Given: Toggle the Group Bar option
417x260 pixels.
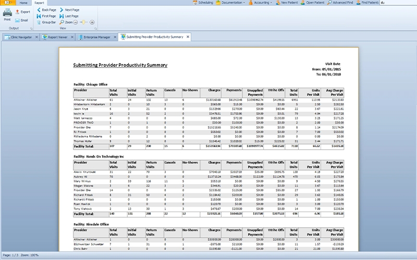Looking at the screenshot, I should (46, 22).
